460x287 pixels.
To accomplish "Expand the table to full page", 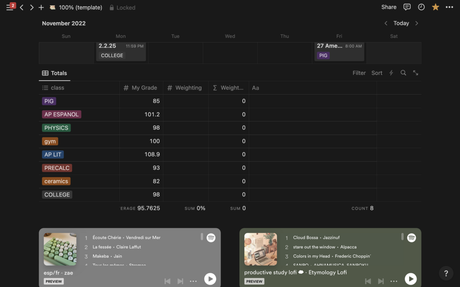I will [x=416, y=73].
